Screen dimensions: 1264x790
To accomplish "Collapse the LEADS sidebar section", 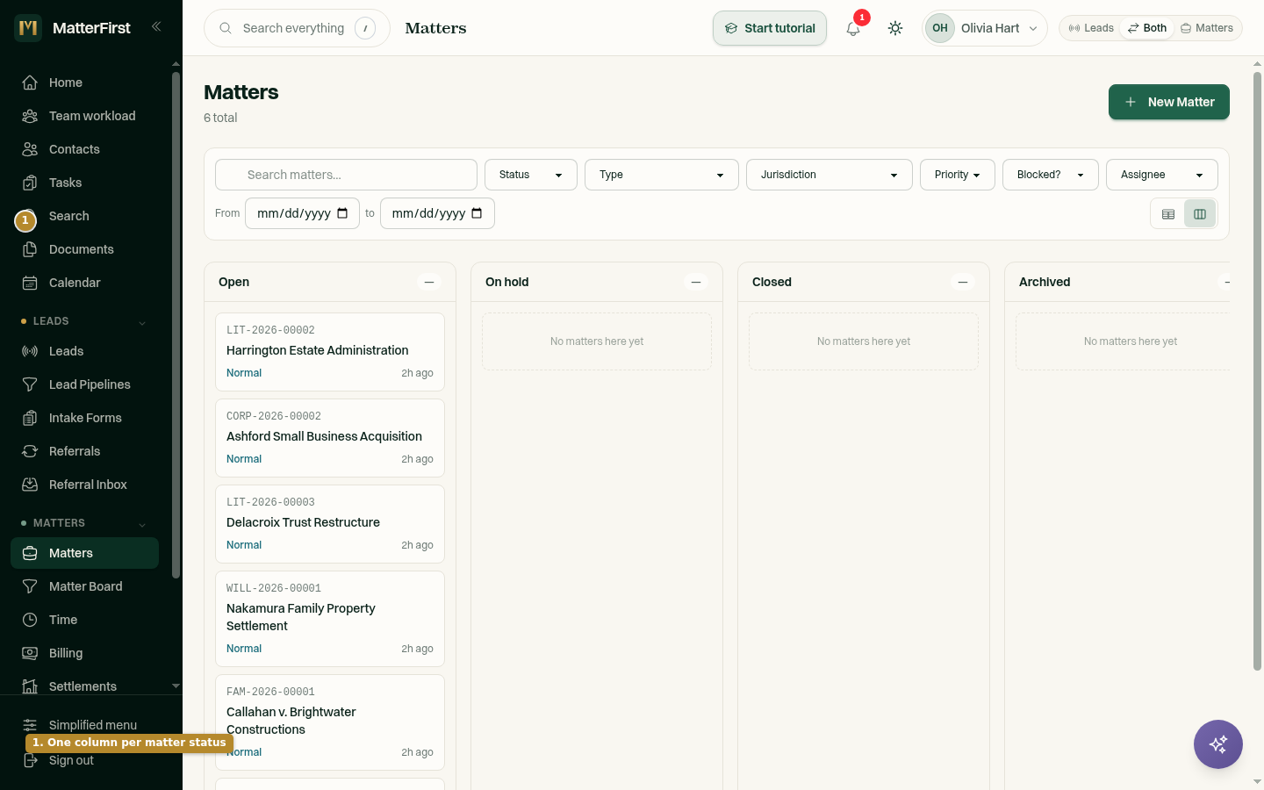I will 142,322.
